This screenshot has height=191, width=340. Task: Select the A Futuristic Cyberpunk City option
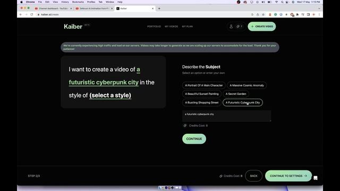point(243,102)
